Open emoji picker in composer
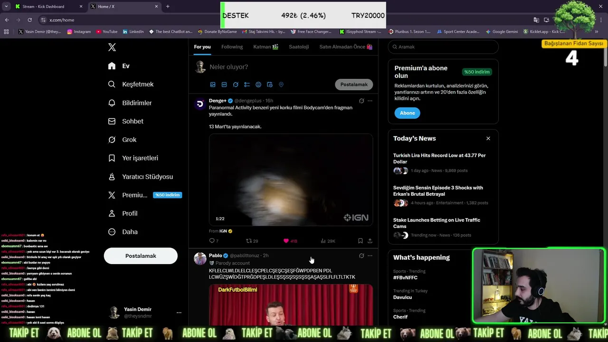 (258, 85)
